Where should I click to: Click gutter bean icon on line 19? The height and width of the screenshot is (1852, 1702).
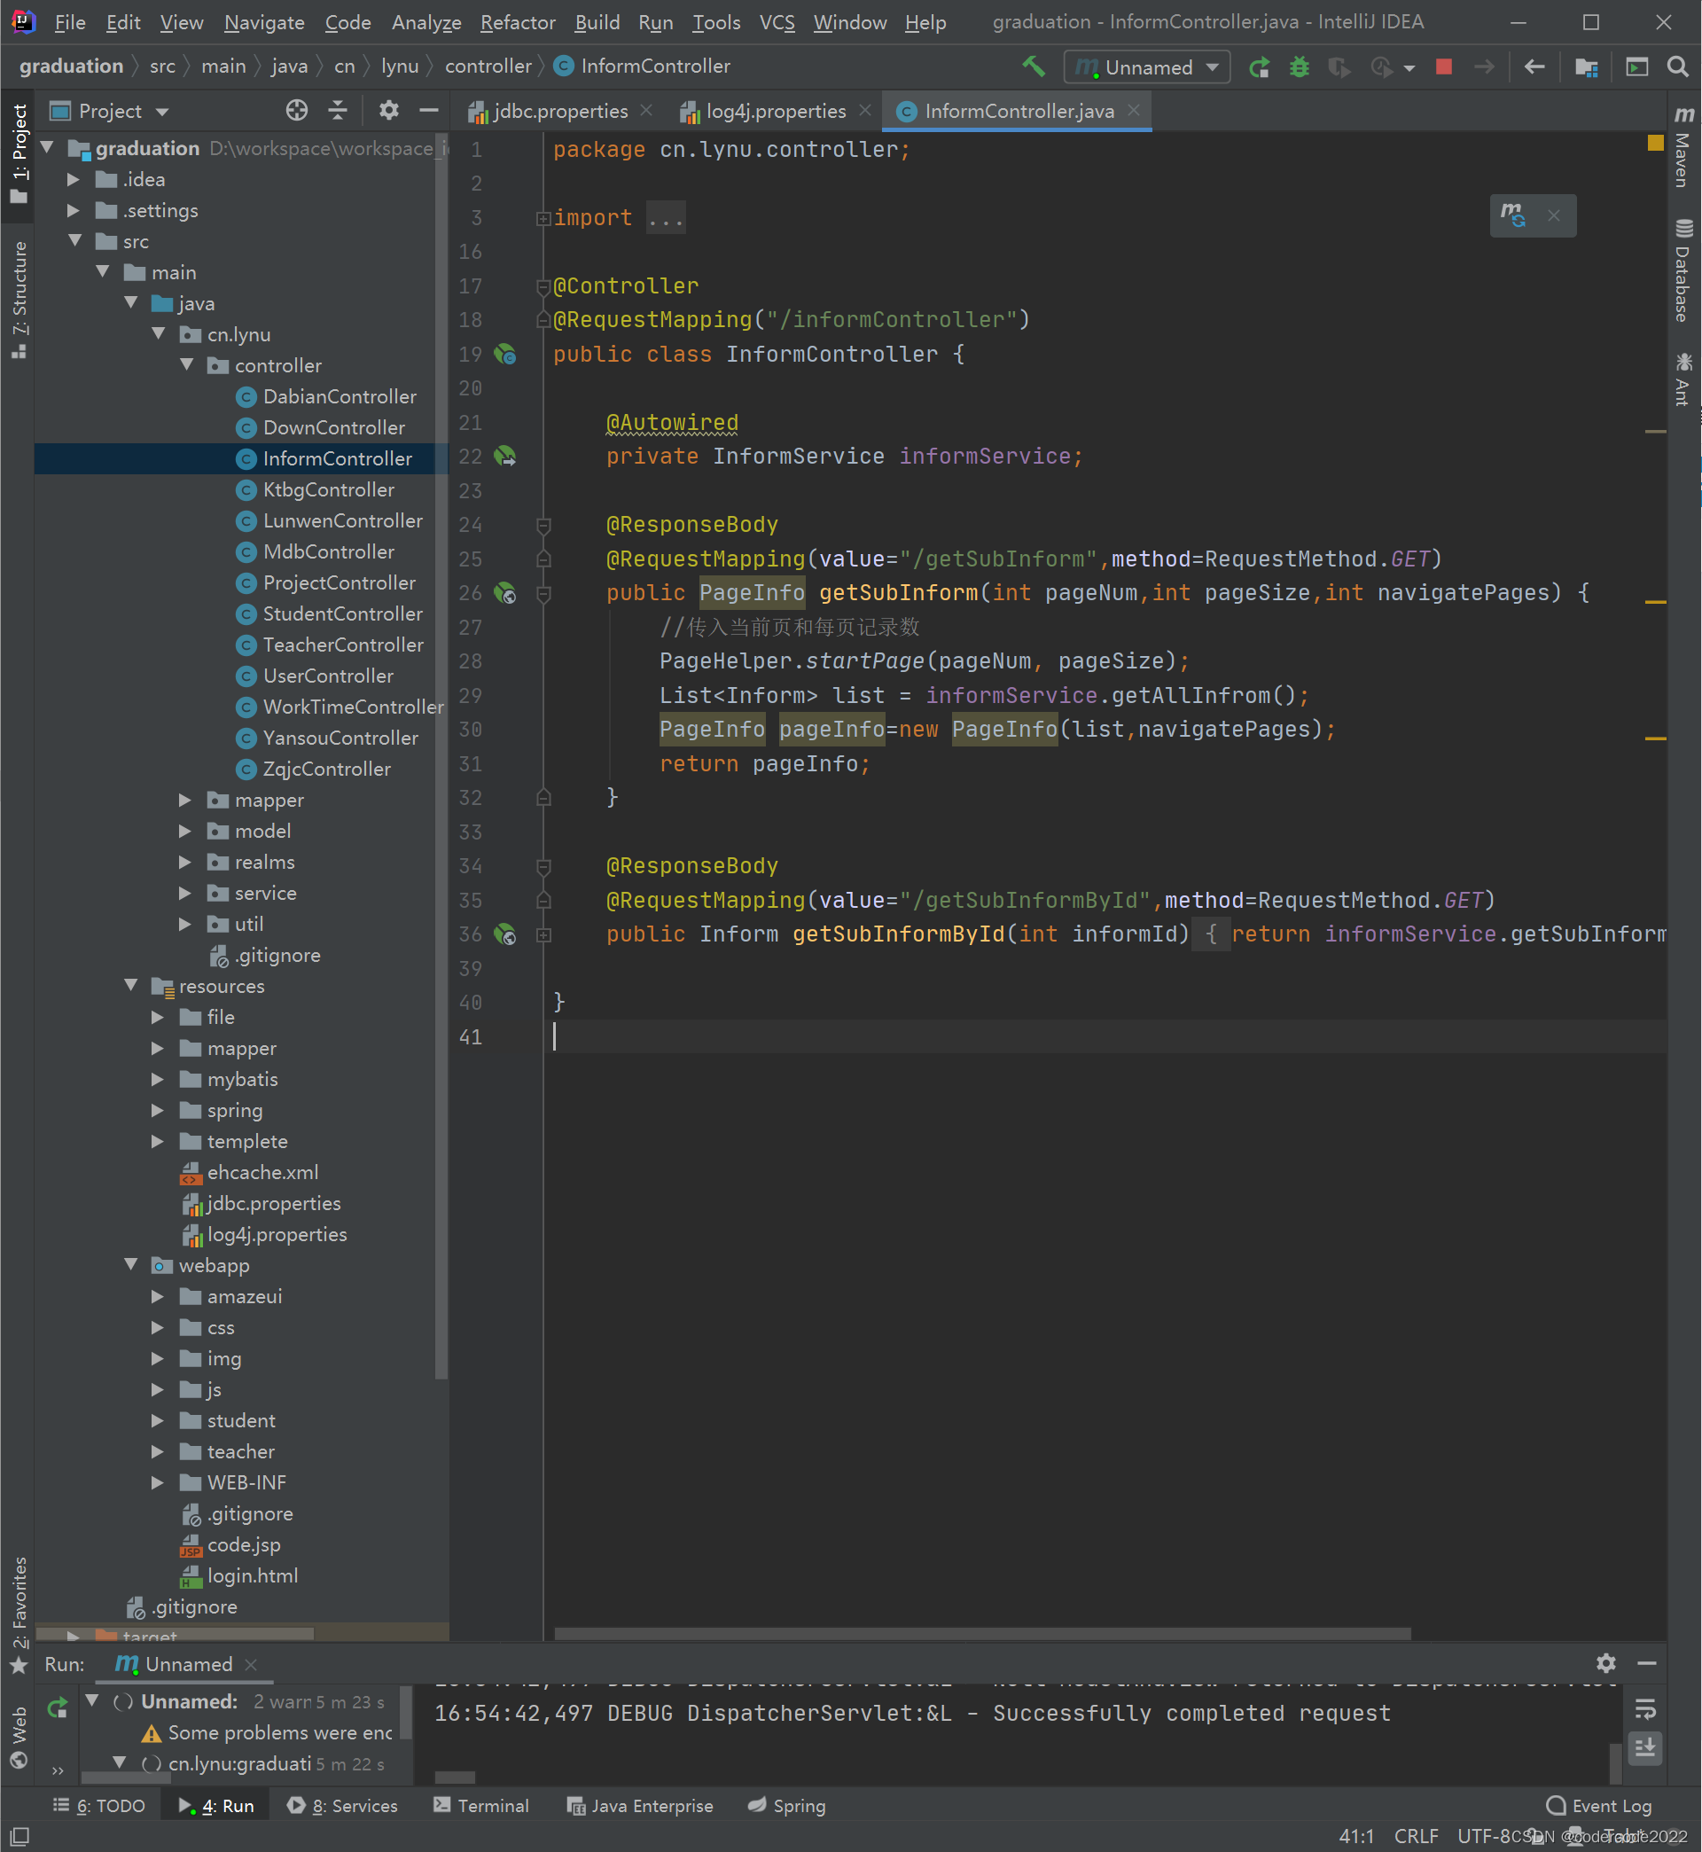[504, 355]
